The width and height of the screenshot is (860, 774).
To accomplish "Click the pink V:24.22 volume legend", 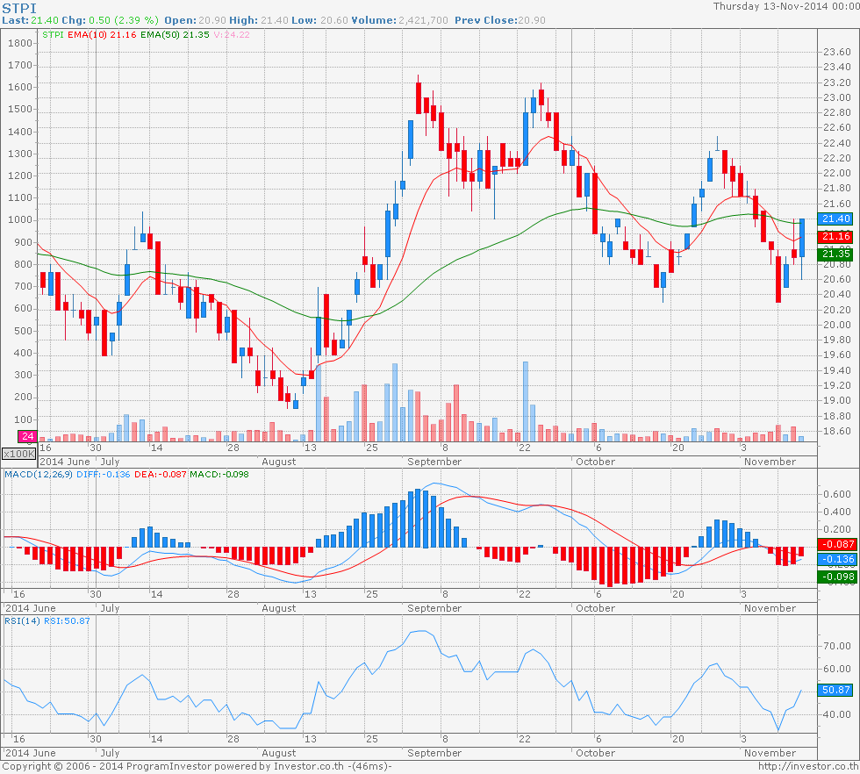I will click(229, 35).
